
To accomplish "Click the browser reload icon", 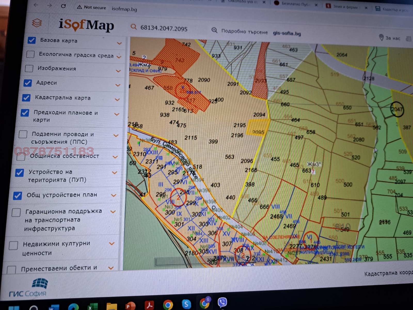I will click(63, 6).
